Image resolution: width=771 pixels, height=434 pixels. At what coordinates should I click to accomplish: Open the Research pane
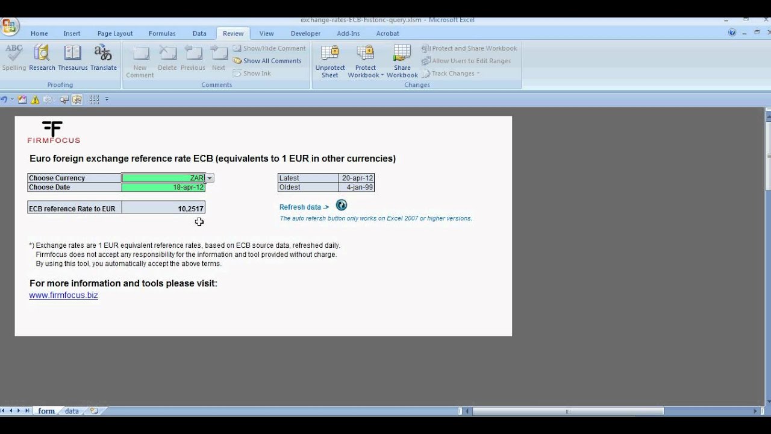coord(42,58)
